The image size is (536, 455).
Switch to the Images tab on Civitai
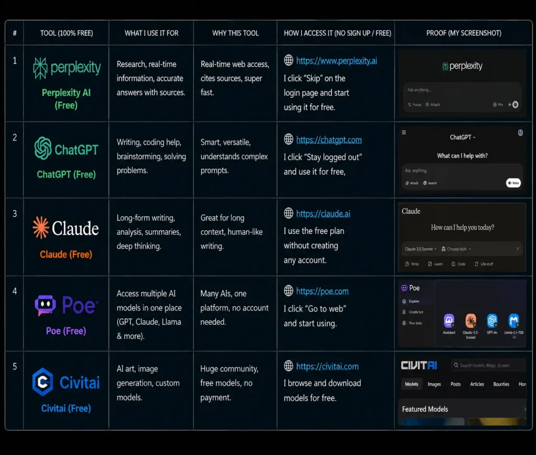[434, 384]
